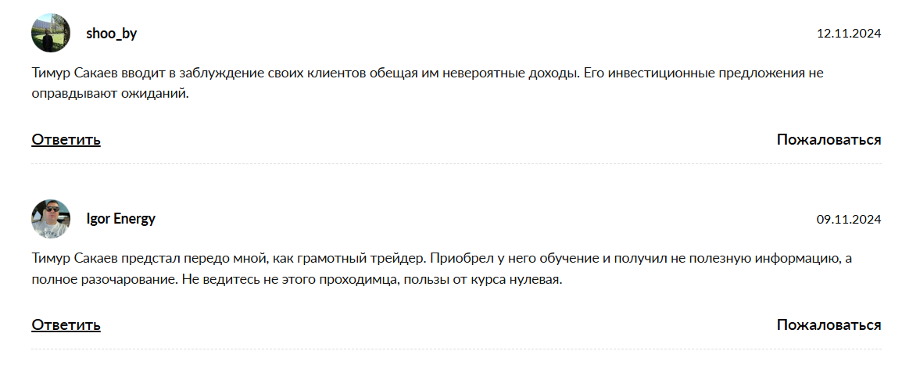Report shoo_by's comment with Пожаловаться

coord(829,140)
